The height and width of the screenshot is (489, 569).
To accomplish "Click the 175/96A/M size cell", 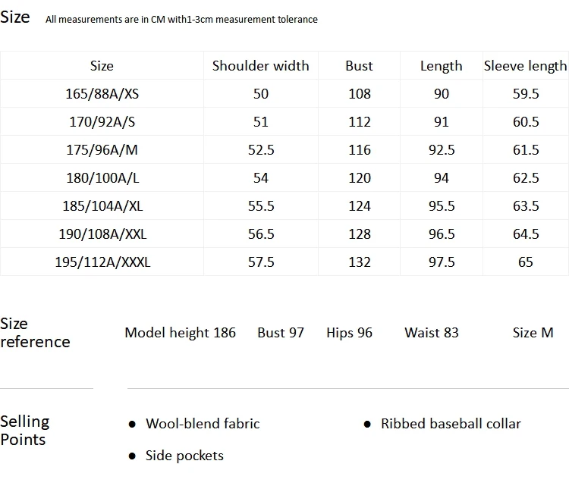I will click(102, 150).
